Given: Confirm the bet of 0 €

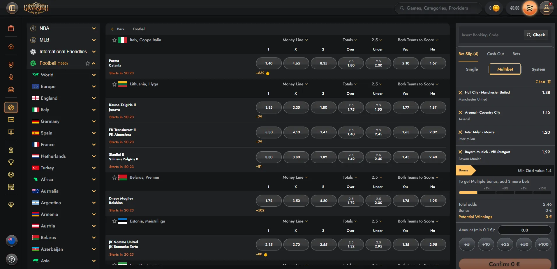Looking at the screenshot, I should [505, 264].
